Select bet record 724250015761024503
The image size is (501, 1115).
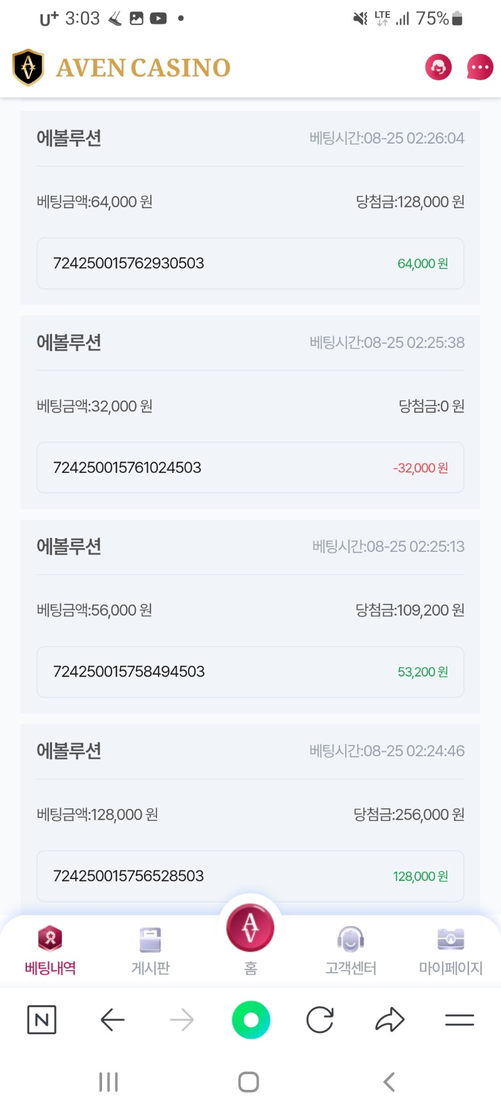coord(250,468)
